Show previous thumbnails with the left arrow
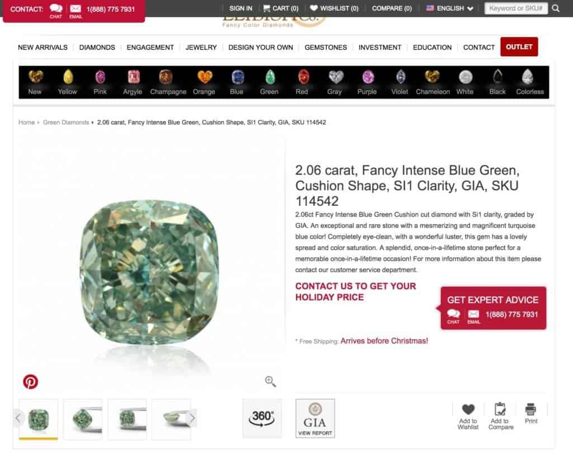The width and height of the screenshot is (573, 458). coord(18,418)
